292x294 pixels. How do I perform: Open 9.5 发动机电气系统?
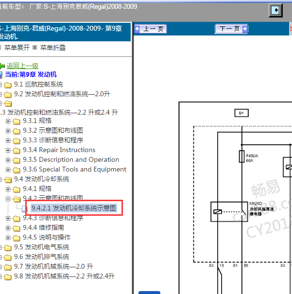coord(42,247)
